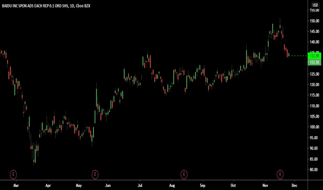Click the Aug label on time axis
Image resolution: width=323 pixels, height=190 pixels.
(x=172, y=186)
